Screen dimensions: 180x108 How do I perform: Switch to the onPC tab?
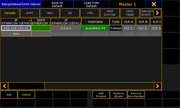point(30,13)
